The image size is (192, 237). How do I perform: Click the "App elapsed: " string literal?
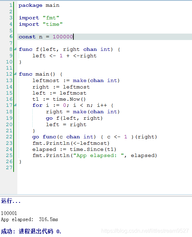click(99, 156)
